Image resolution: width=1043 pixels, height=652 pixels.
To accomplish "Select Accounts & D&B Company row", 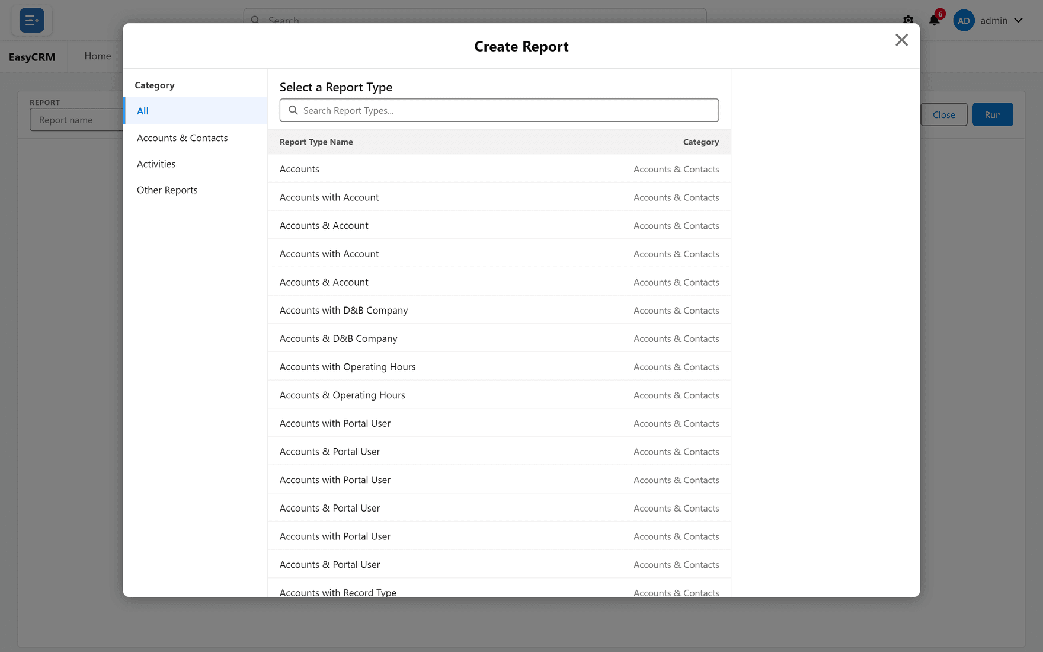I will (499, 338).
